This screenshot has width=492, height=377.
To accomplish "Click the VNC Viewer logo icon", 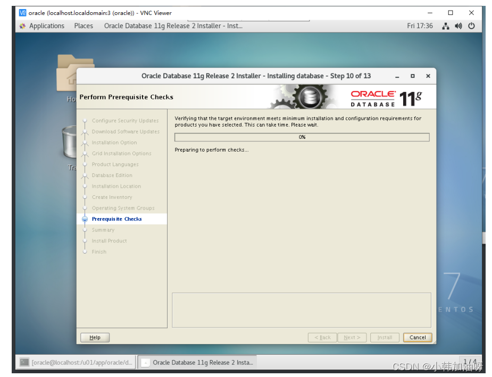I will click(22, 13).
